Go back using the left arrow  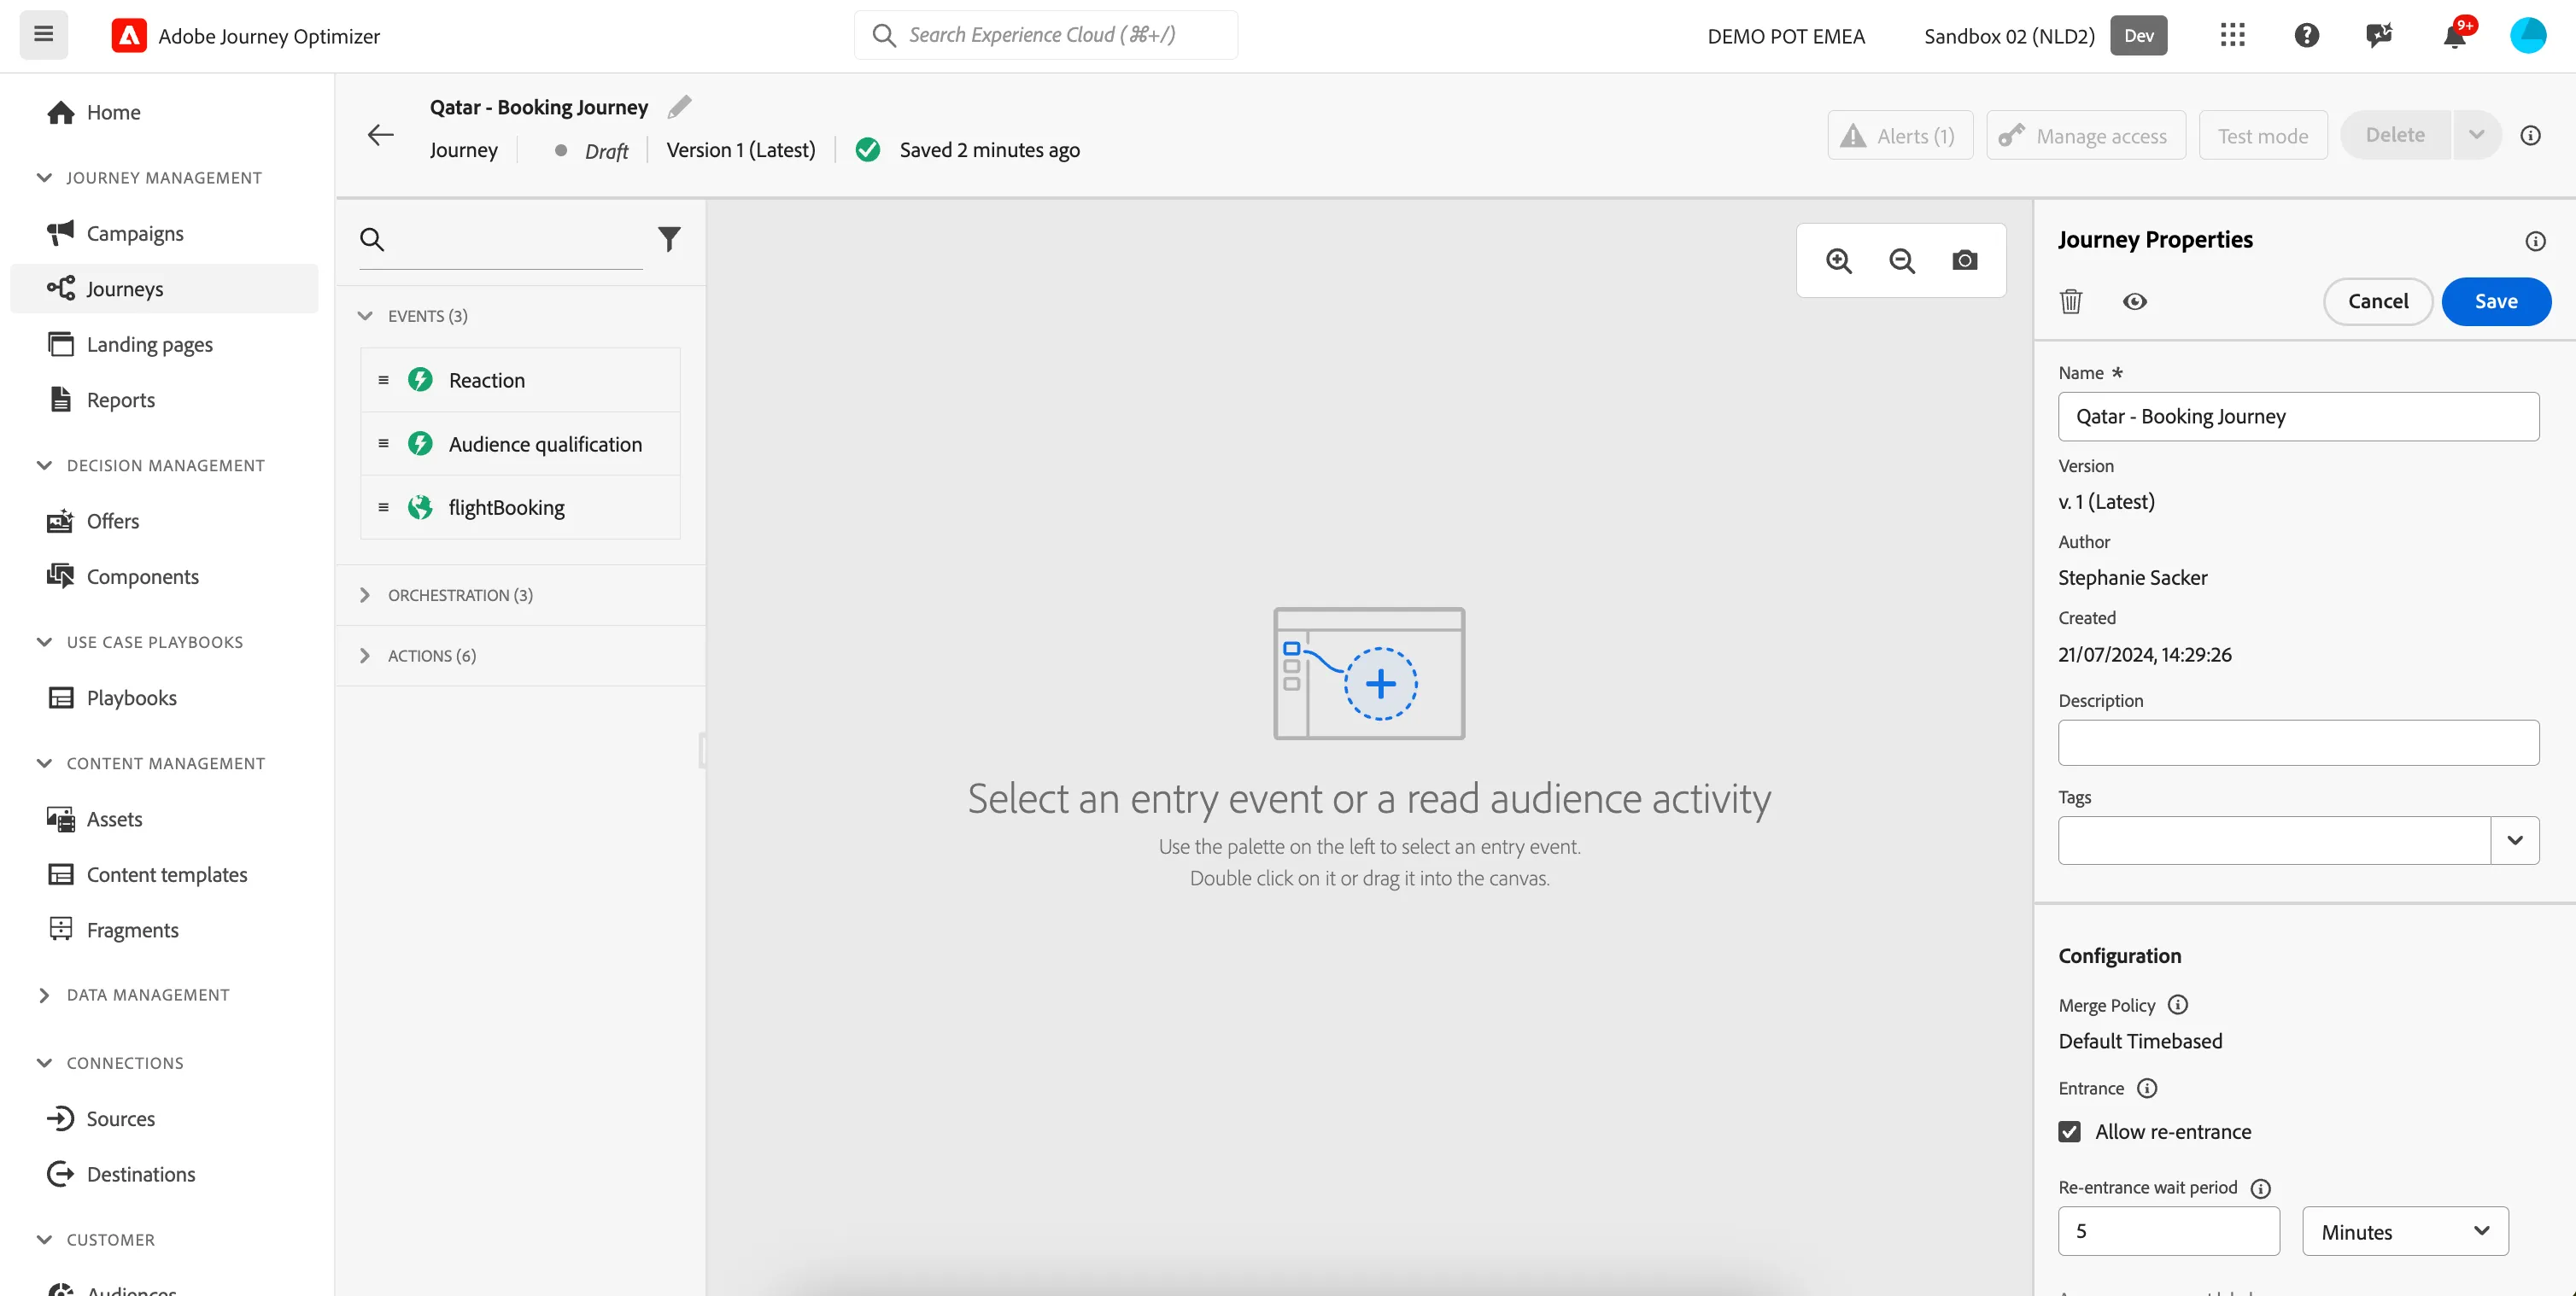[x=380, y=135]
